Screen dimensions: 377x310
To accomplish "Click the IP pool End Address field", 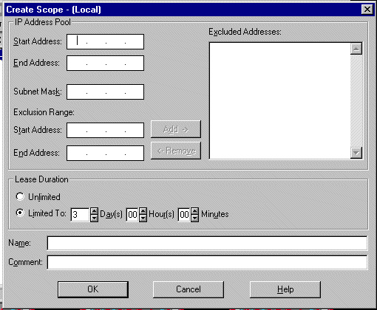I will [x=105, y=63].
